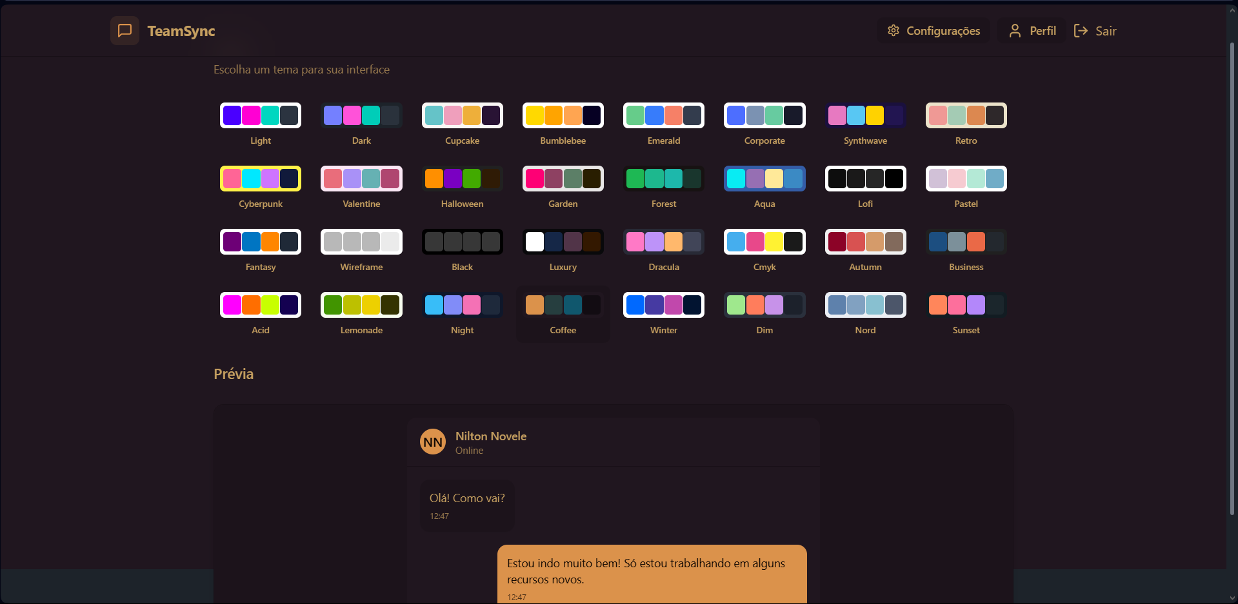Choose the Dim theme palette
Screen dimensions: 1238x604
click(x=764, y=305)
